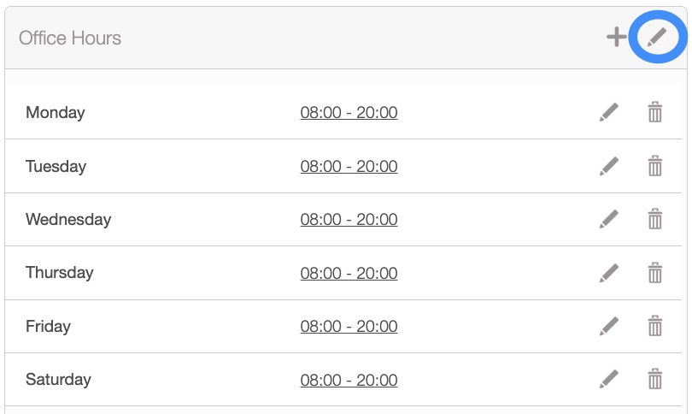Edit Wednesday hours with pencil icon

coord(609,219)
